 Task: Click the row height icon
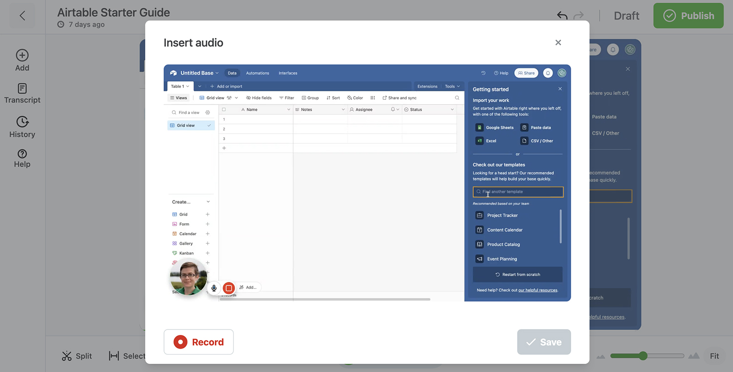coord(372,98)
